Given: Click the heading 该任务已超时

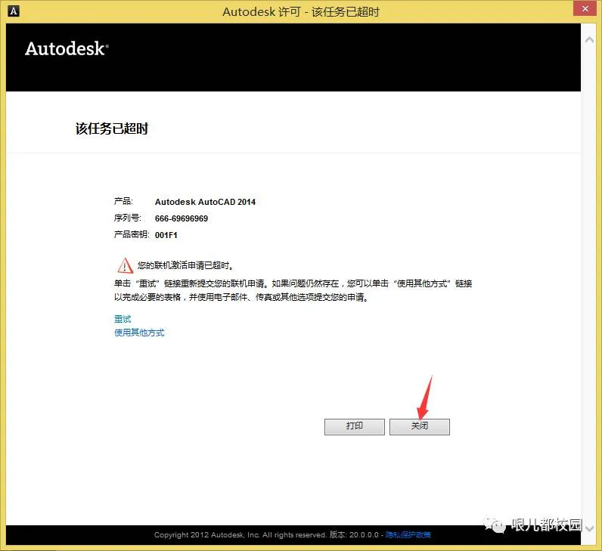Looking at the screenshot, I should tap(112, 128).
